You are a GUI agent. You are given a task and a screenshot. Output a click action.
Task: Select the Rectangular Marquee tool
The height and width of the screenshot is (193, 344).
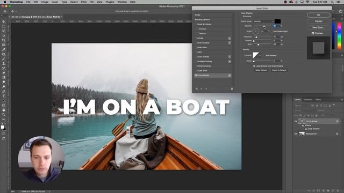tap(4, 26)
